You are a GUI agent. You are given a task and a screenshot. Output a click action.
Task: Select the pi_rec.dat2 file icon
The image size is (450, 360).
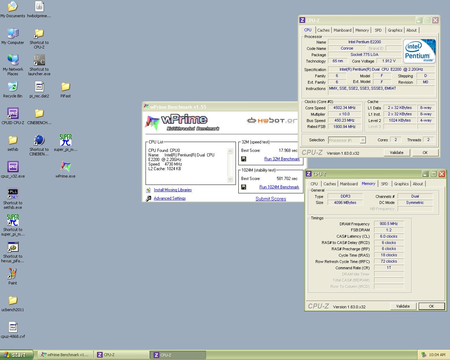(x=39, y=90)
